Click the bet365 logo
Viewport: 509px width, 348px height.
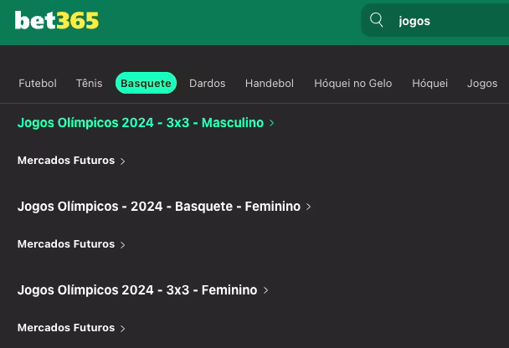[x=56, y=20]
